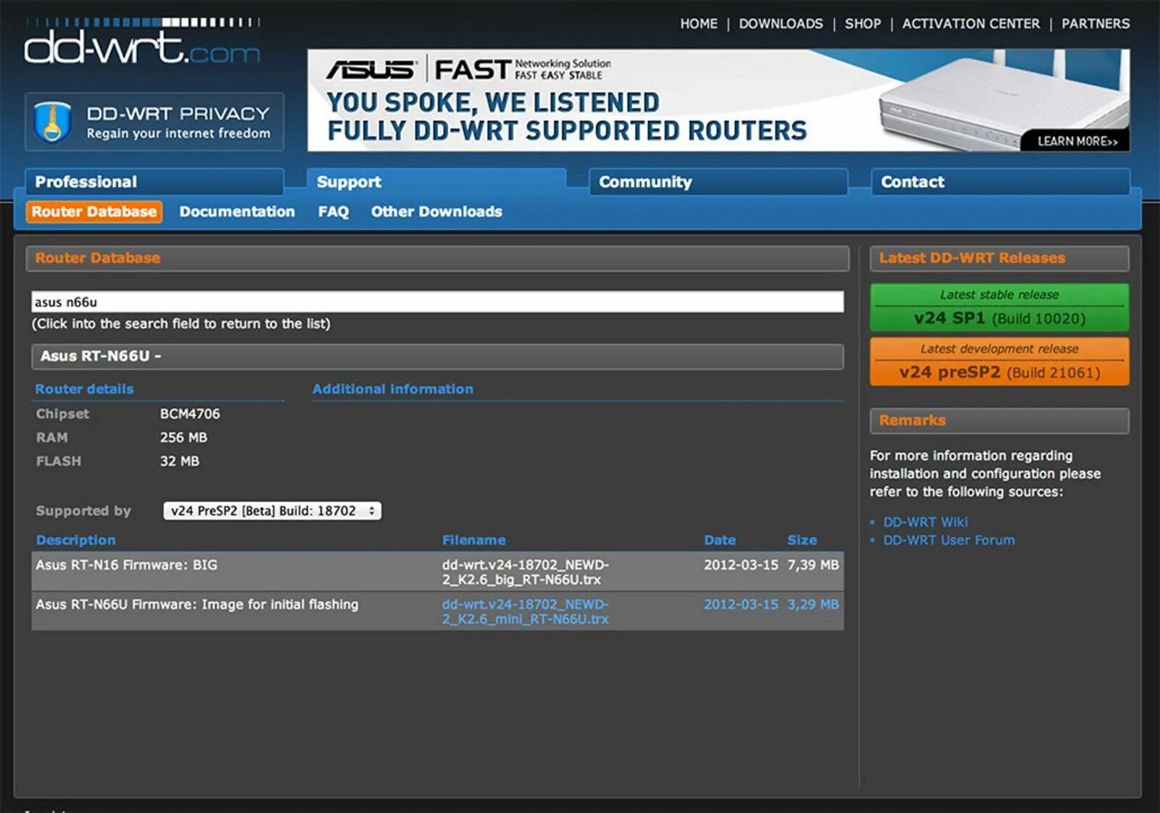Expand the Supported by build dropdown
Image resolution: width=1160 pixels, height=813 pixels.
click(x=272, y=511)
